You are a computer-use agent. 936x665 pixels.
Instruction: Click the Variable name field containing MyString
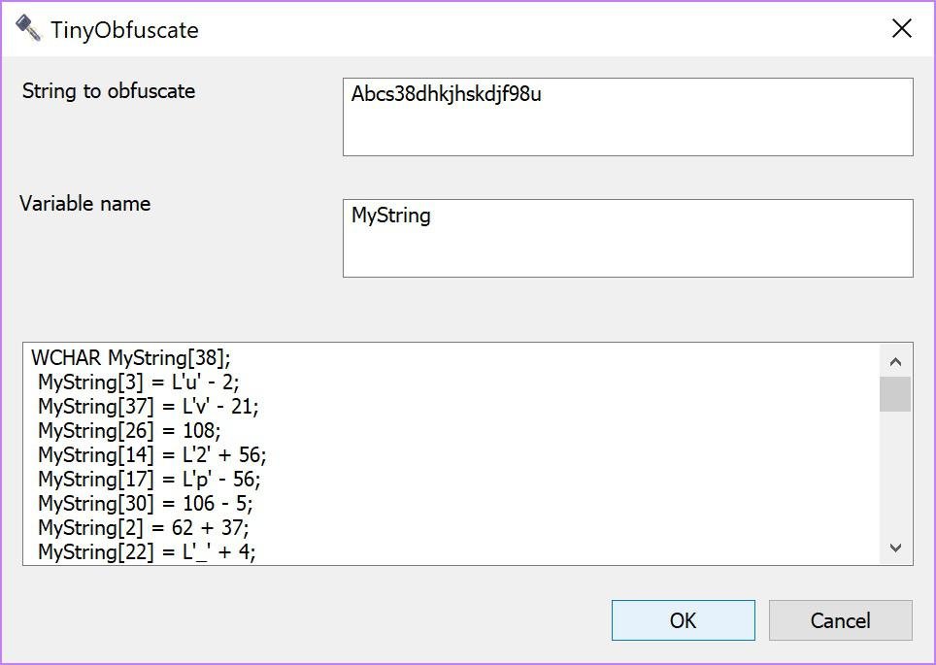pos(627,238)
